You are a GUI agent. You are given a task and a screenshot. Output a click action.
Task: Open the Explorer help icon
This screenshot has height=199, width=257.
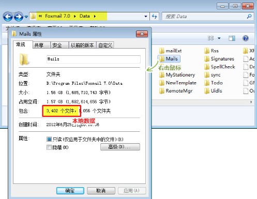click(x=246, y=38)
